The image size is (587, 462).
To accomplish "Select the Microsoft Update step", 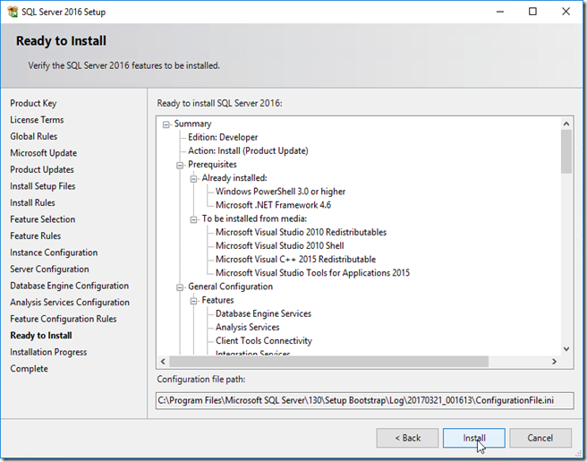I will point(44,153).
